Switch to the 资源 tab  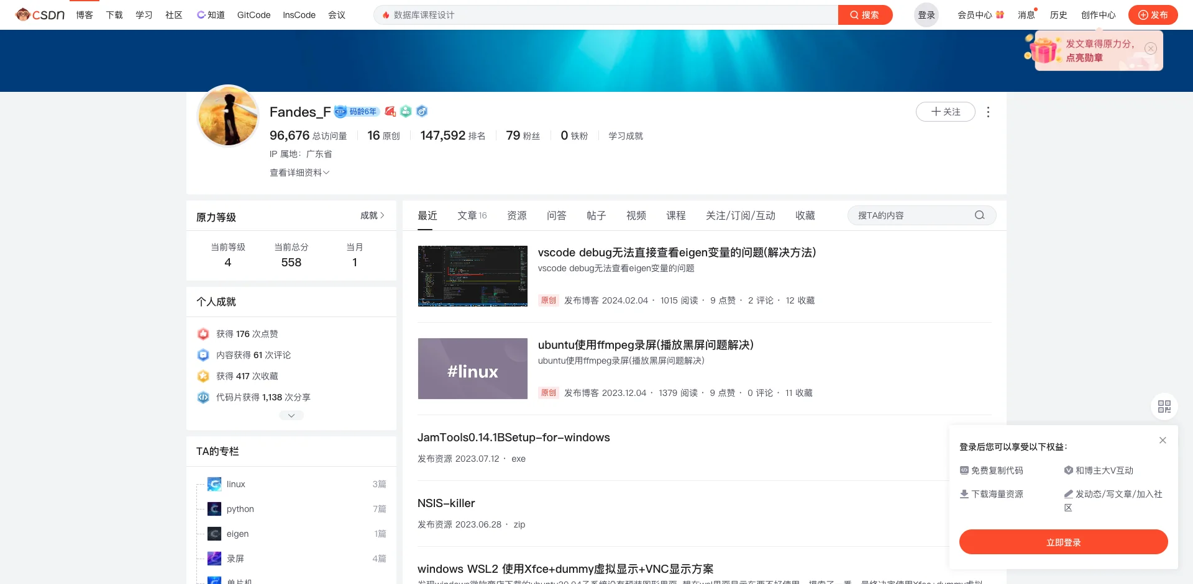(517, 215)
